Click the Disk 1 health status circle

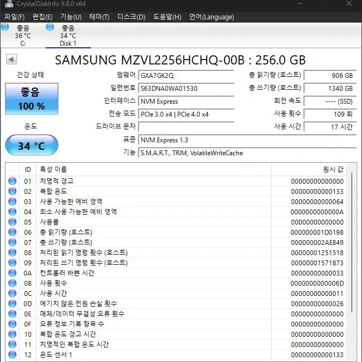click(50, 27)
